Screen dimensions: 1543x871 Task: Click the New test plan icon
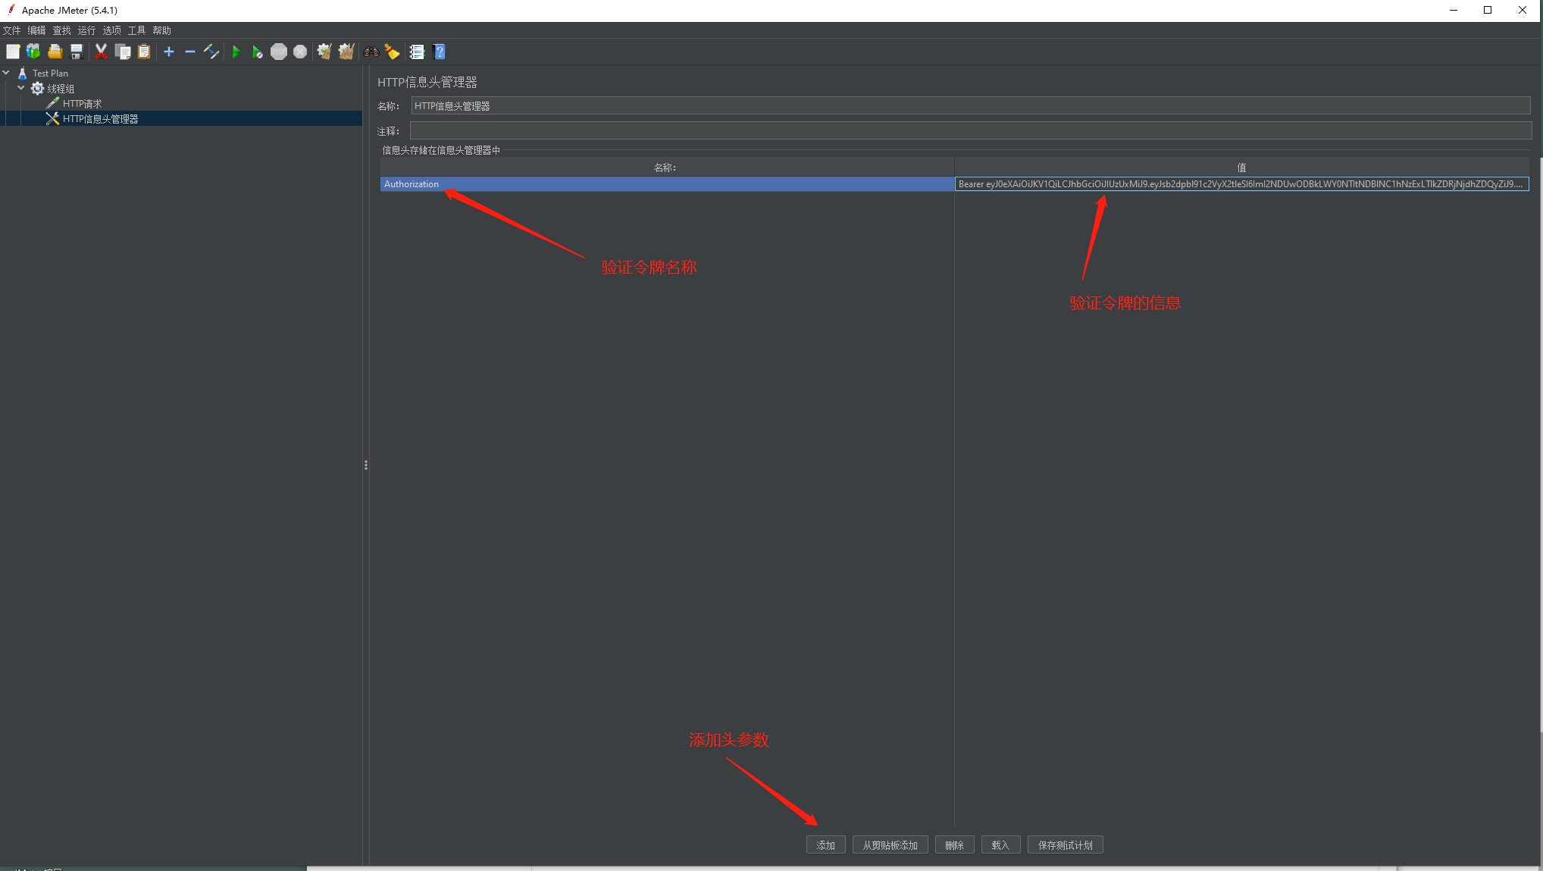point(13,52)
